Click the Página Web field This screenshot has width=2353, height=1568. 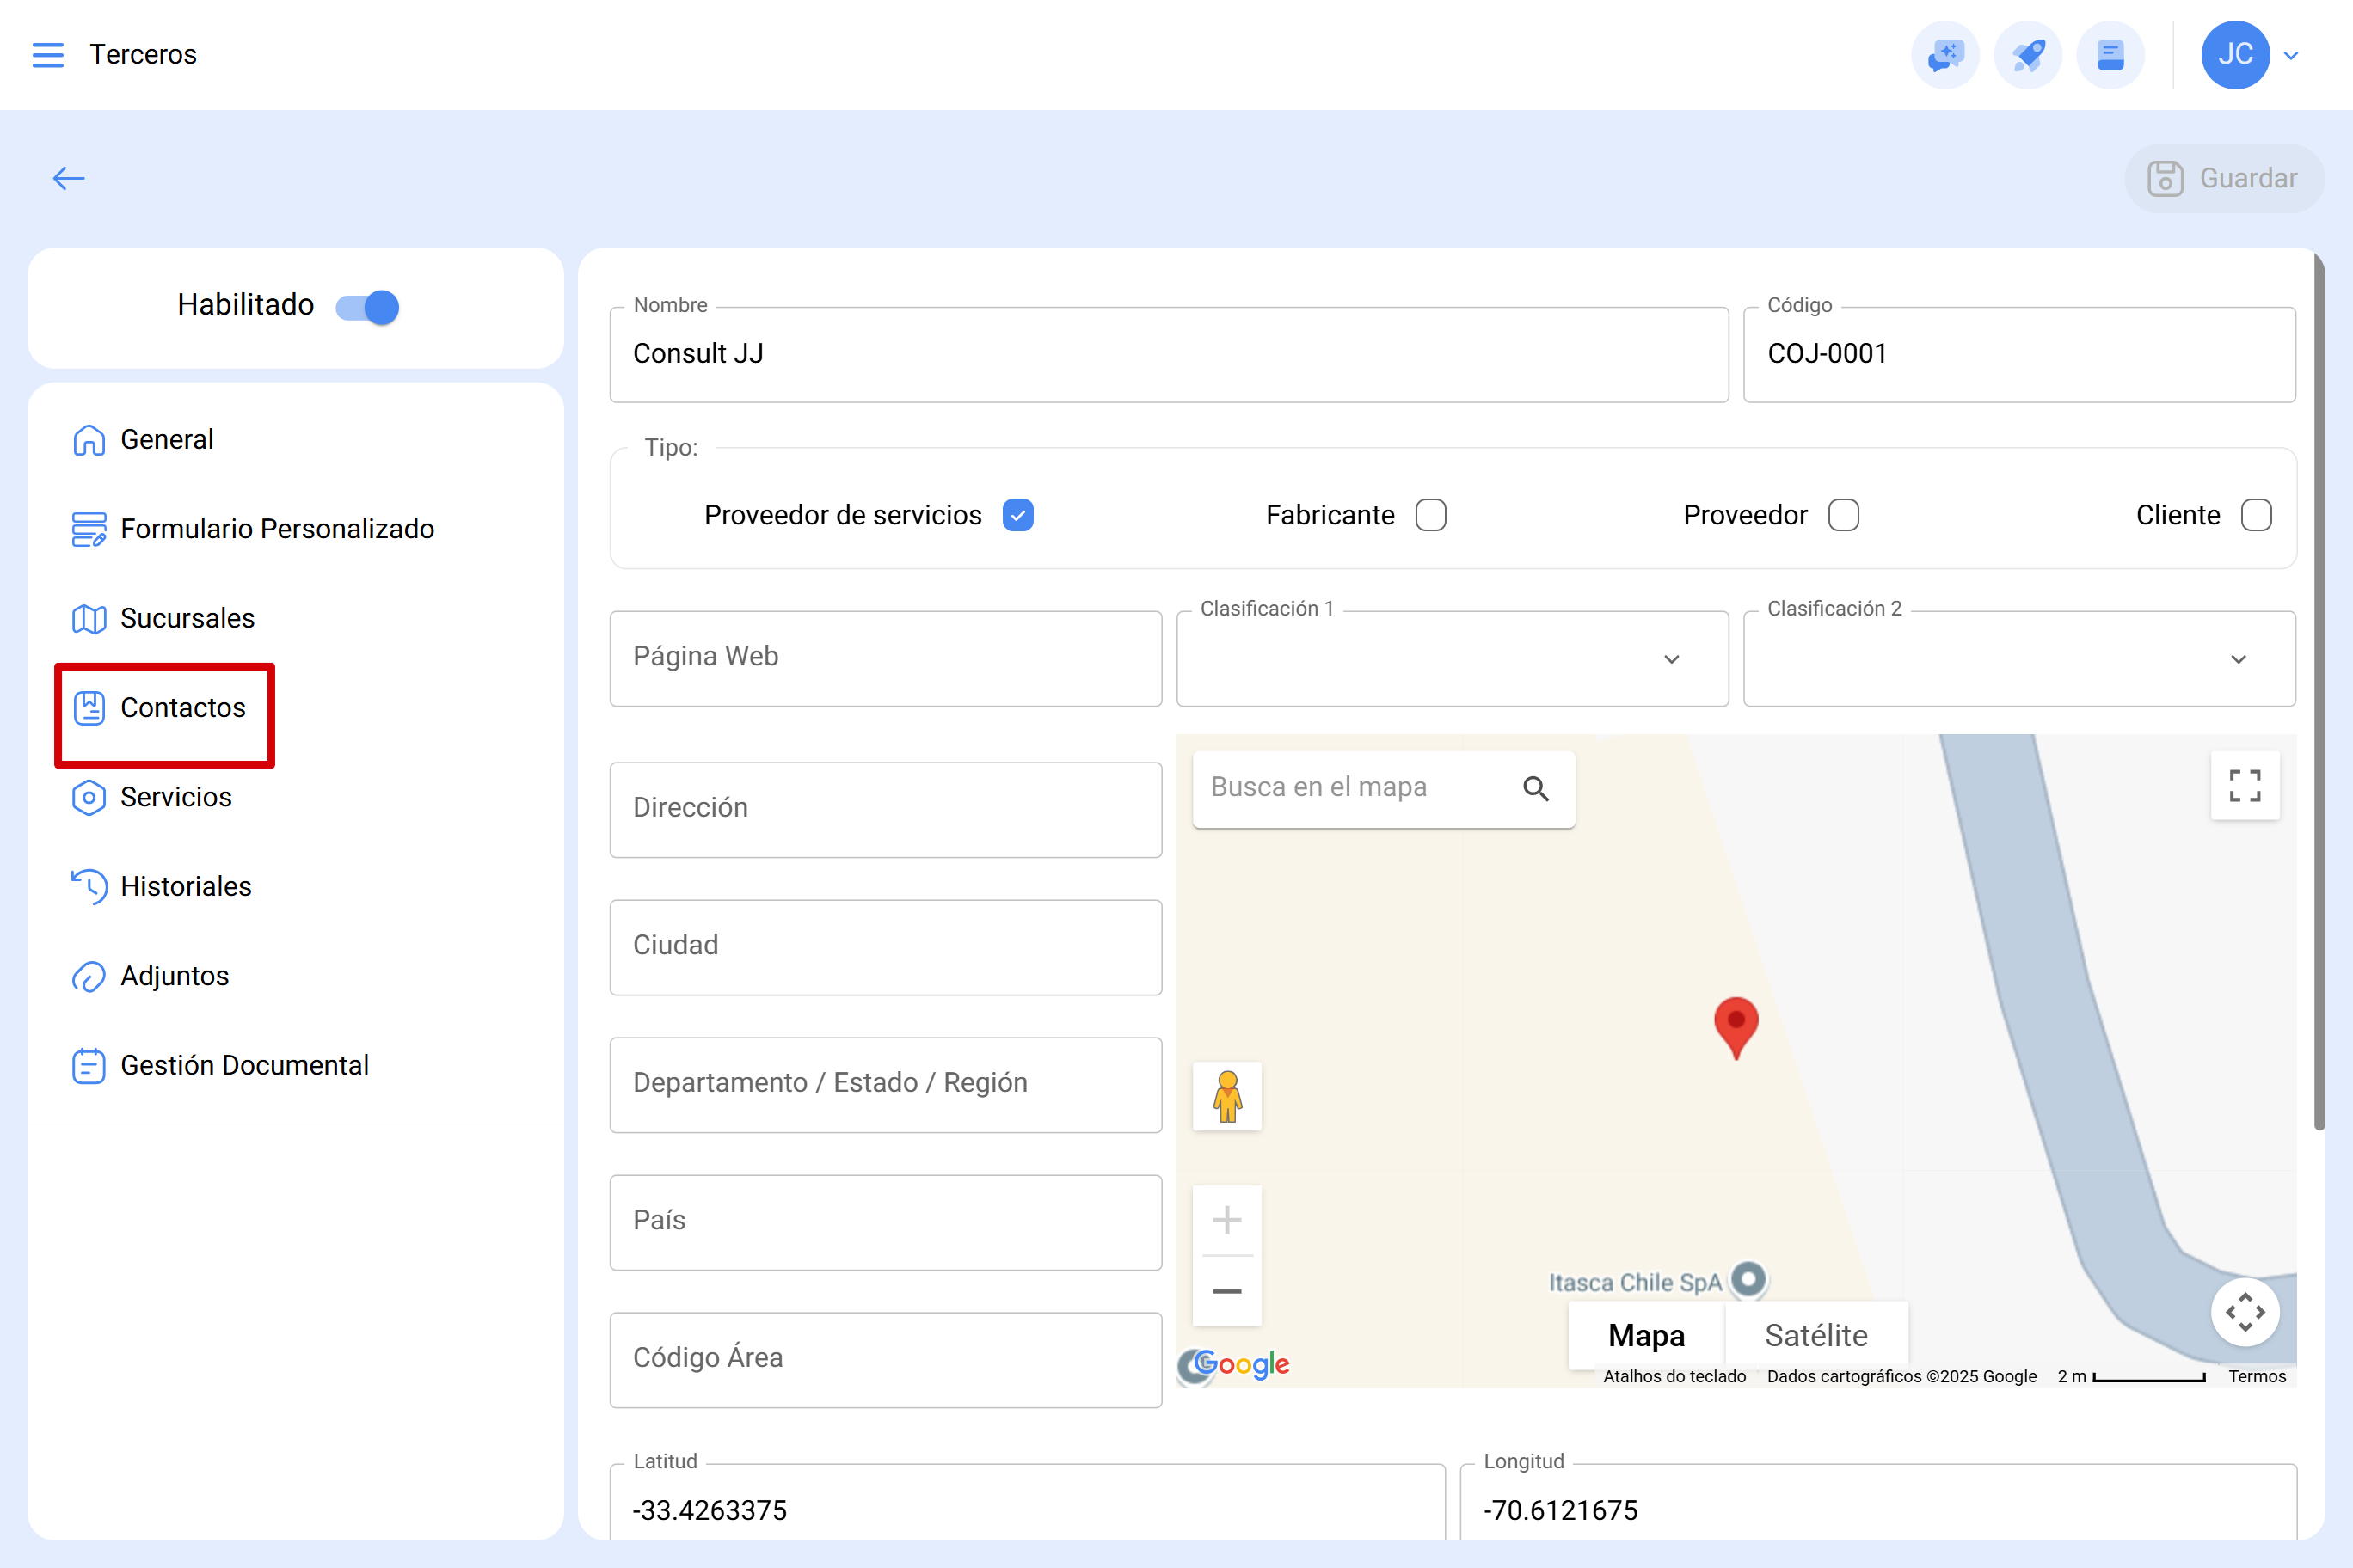coord(885,658)
